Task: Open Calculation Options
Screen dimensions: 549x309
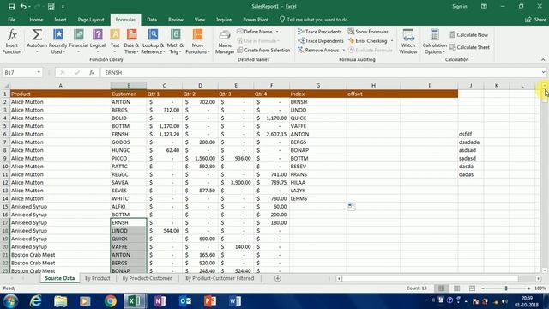Action: coord(435,42)
